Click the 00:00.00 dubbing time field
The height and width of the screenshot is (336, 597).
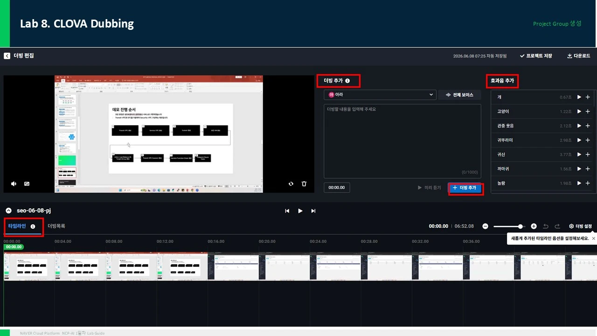coord(337,188)
